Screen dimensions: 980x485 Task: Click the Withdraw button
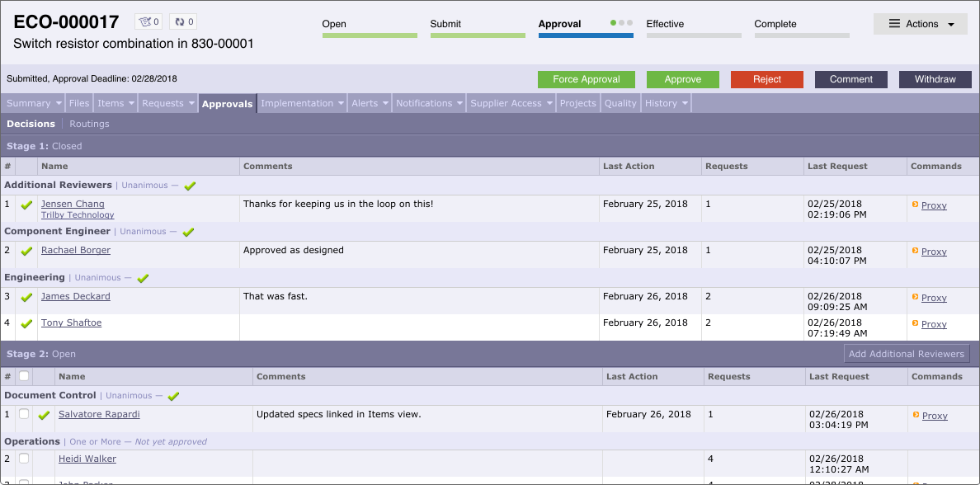(x=935, y=79)
